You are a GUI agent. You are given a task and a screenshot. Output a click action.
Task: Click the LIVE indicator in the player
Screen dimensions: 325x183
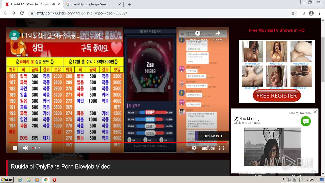coord(37,148)
